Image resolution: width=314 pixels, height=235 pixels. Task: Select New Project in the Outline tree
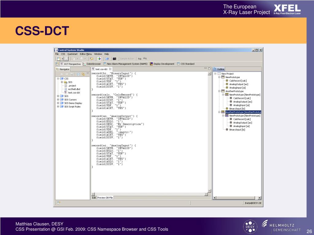tap(228, 74)
